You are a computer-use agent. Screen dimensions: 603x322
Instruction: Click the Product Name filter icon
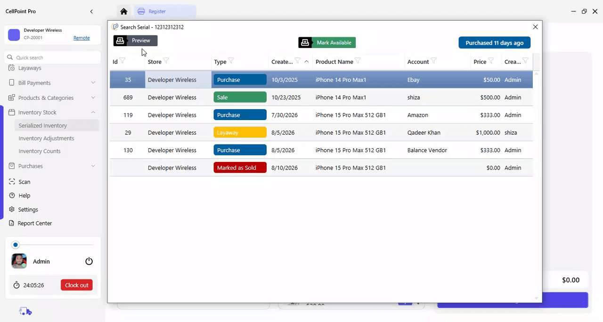[358, 61]
